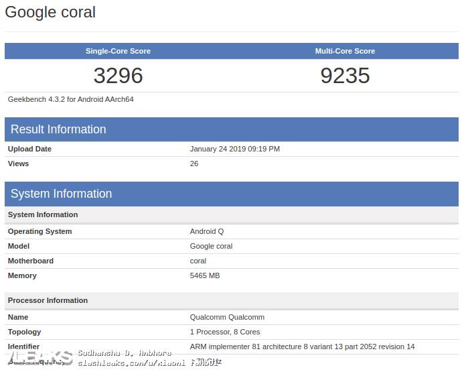Select the Topology label
The image size is (464, 378).
(x=24, y=332)
